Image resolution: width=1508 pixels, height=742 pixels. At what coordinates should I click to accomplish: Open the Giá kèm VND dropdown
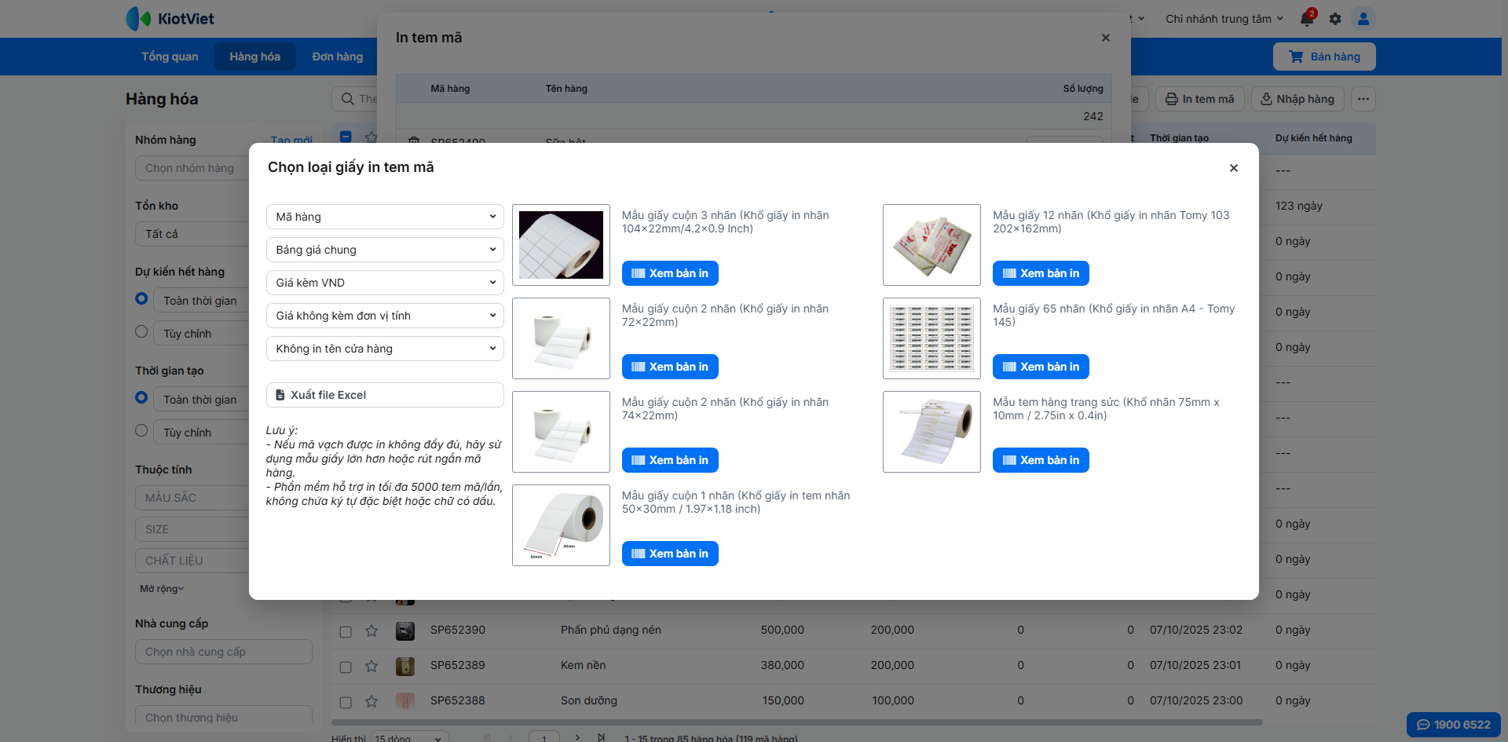point(385,283)
